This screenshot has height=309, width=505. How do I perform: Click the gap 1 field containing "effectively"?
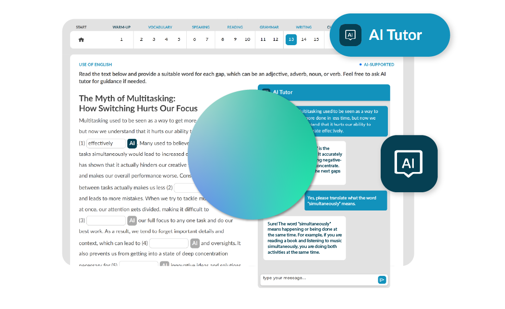[x=106, y=143]
